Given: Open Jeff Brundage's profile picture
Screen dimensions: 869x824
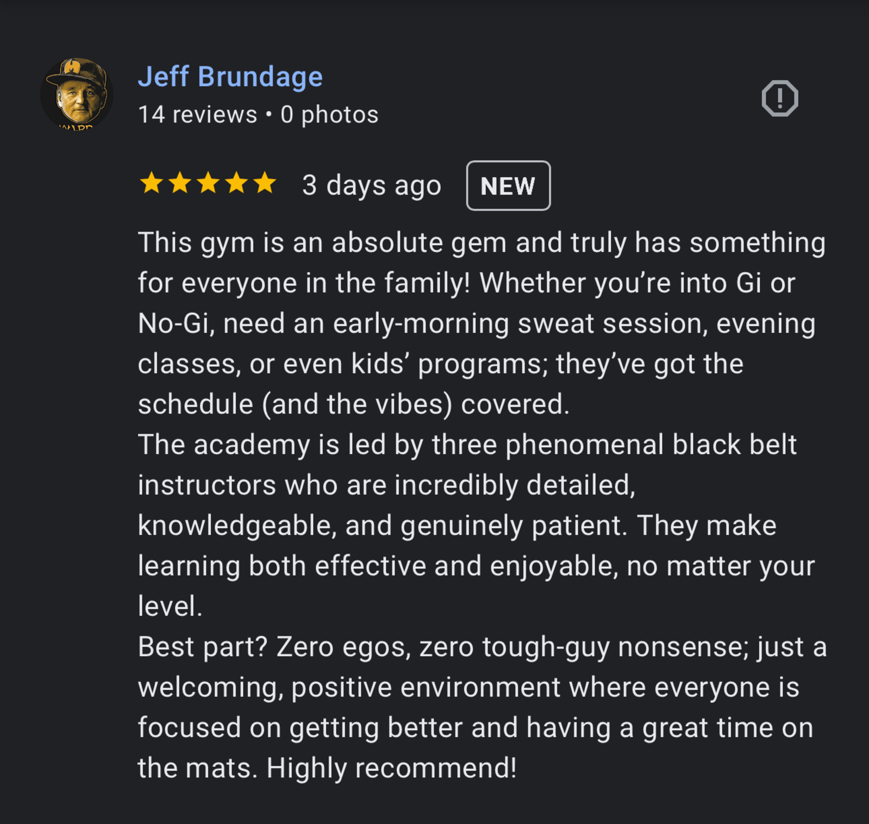Looking at the screenshot, I should (77, 93).
